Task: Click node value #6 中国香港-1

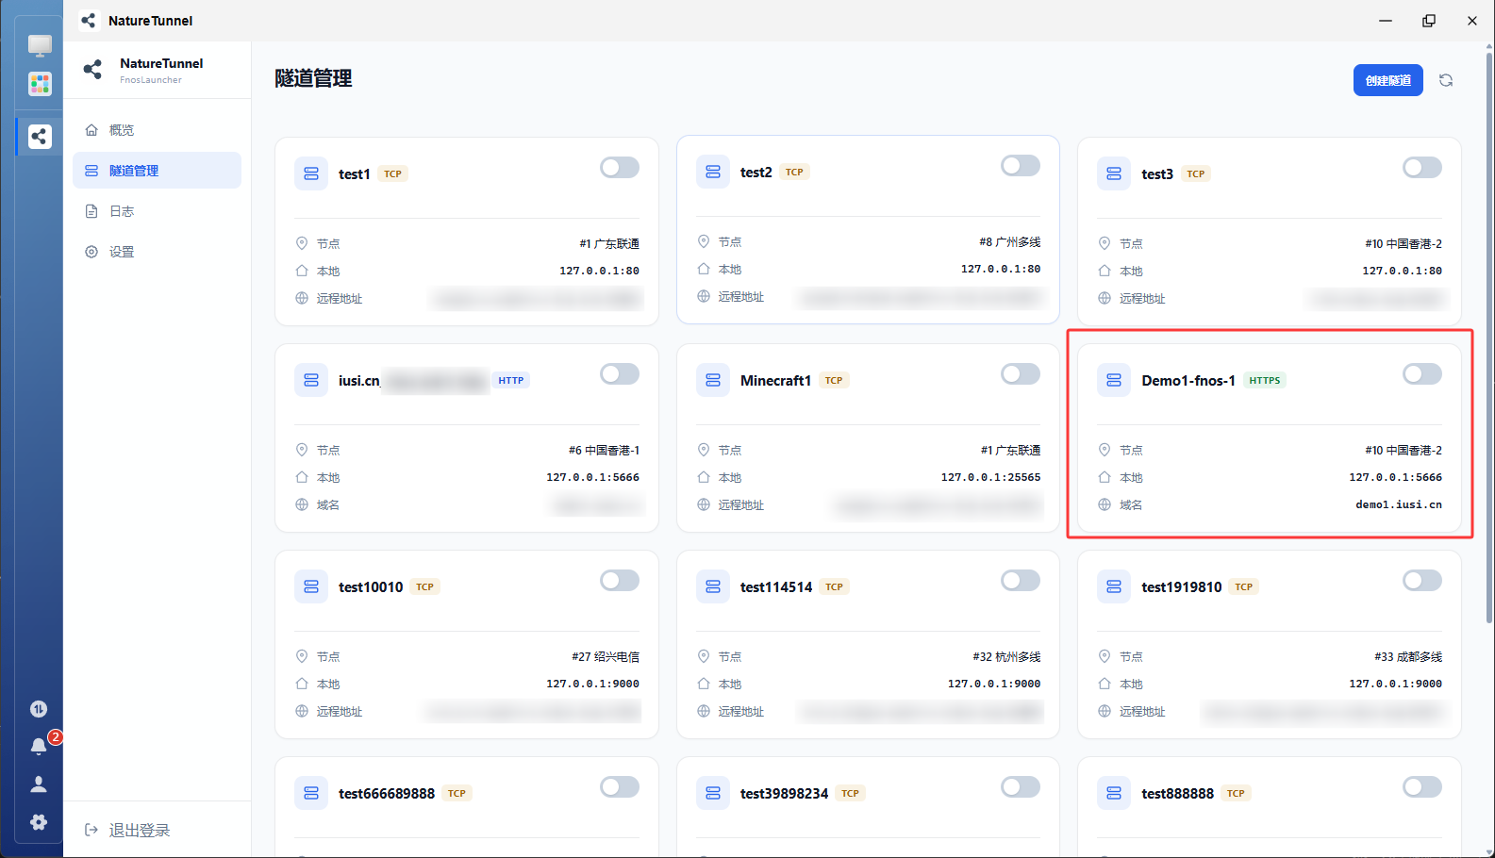Action: point(604,450)
